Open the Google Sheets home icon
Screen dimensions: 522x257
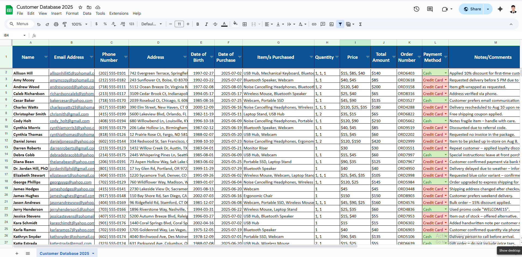[x=9, y=10]
